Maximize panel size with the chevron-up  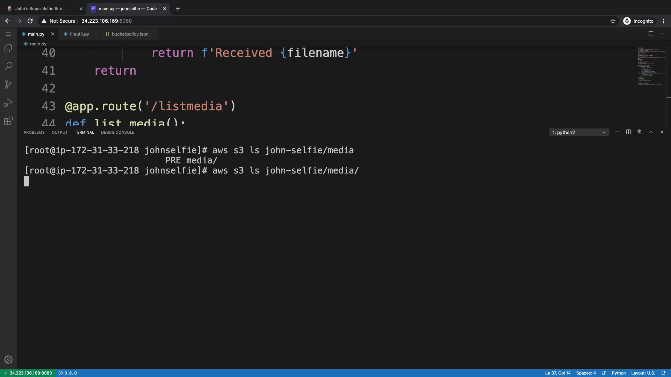[x=650, y=132]
